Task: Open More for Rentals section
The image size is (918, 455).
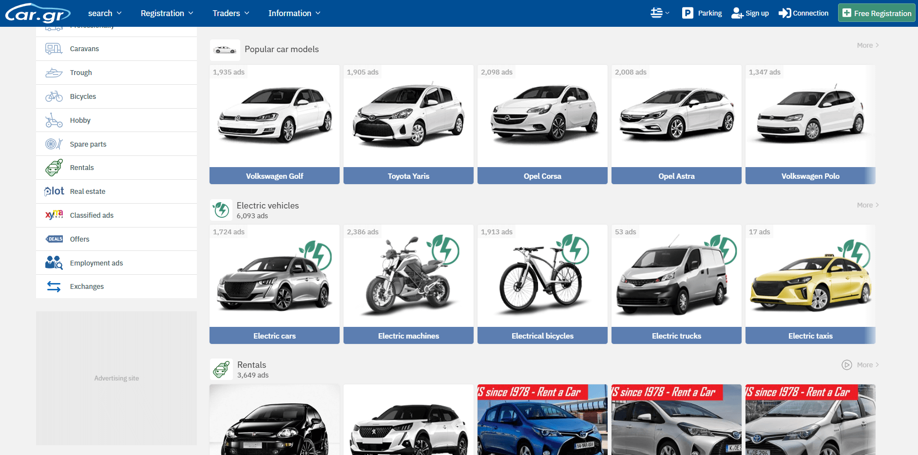Action: [868, 365]
